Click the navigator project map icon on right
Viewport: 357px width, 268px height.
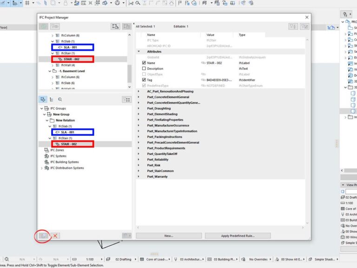coord(345,14)
